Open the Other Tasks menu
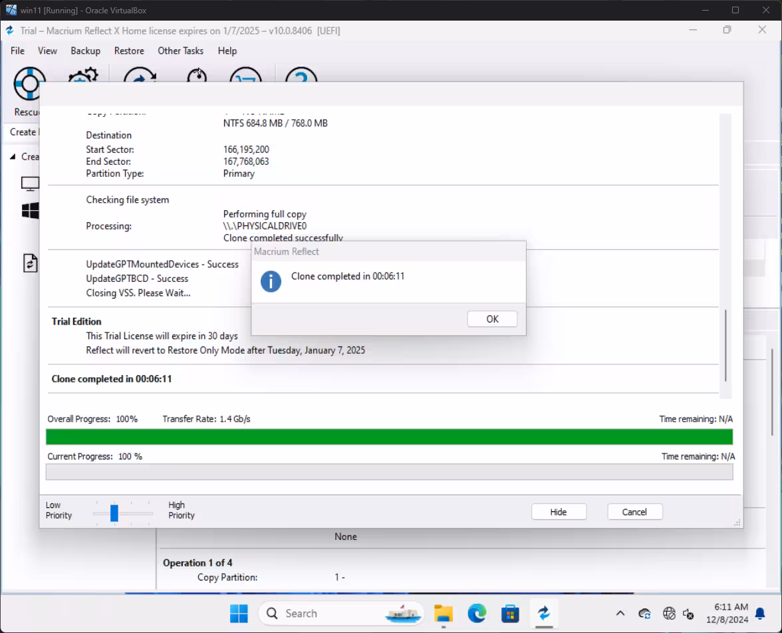 click(x=181, y=51)
